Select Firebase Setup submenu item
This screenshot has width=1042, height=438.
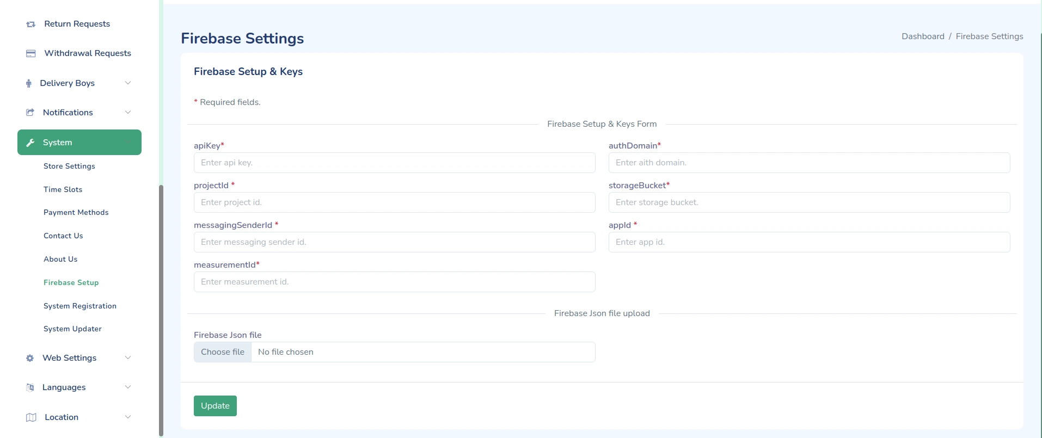[71, 282]
